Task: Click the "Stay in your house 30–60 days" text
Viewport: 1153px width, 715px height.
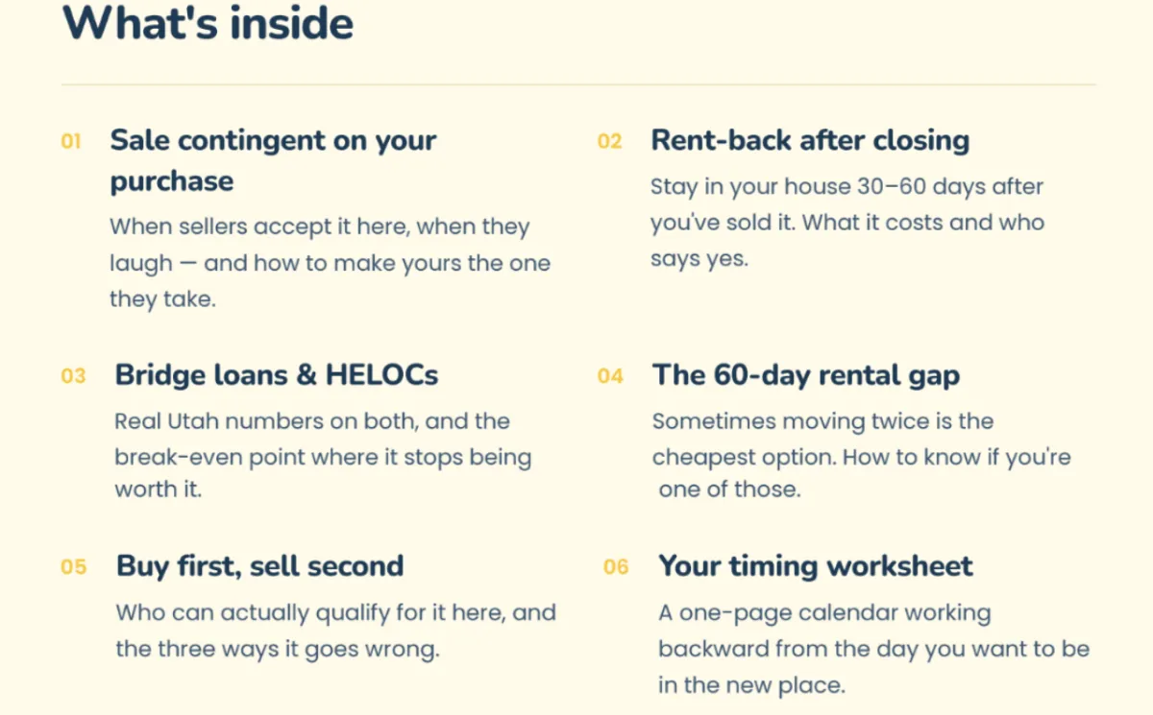Action: pos(847,223)
